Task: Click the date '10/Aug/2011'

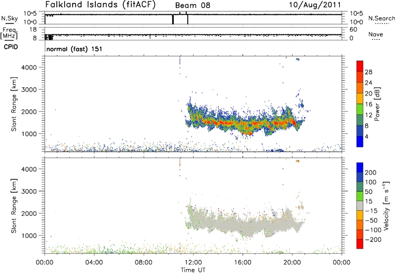Action: tap(315, 4)
